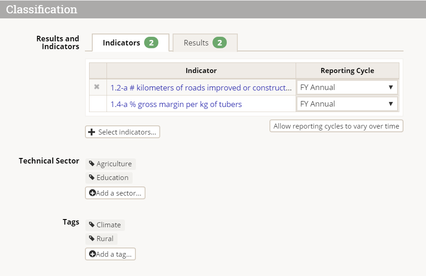Open the 1.2-a kilometers of roads indicator link
Image resolution: width=426 pixels, height=276 pixels.
[x=201, y=87]
